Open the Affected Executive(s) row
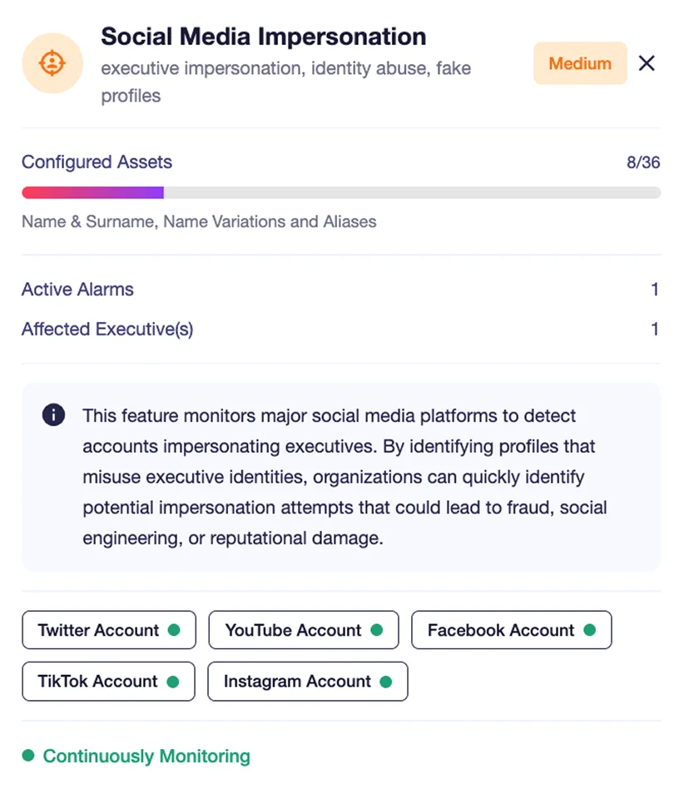679x794 pixels. (340, 329)
